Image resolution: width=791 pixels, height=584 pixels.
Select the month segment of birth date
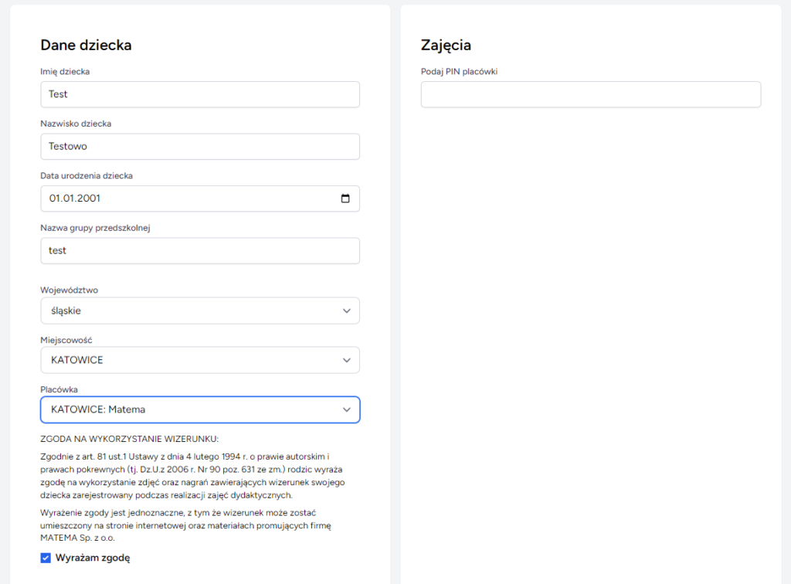click(67, 199)
